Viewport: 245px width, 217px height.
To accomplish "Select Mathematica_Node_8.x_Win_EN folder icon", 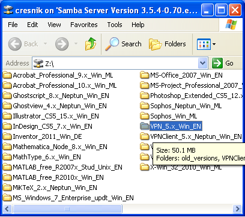I will pos(7,147).
